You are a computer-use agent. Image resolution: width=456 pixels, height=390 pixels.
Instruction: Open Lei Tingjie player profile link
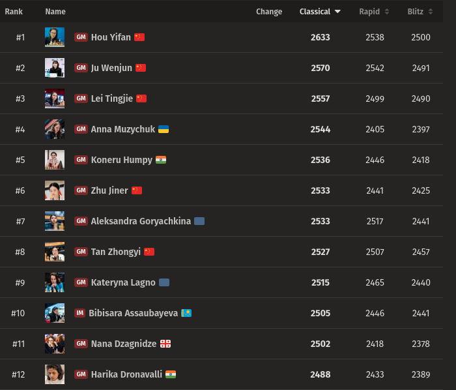click(111, 98)
